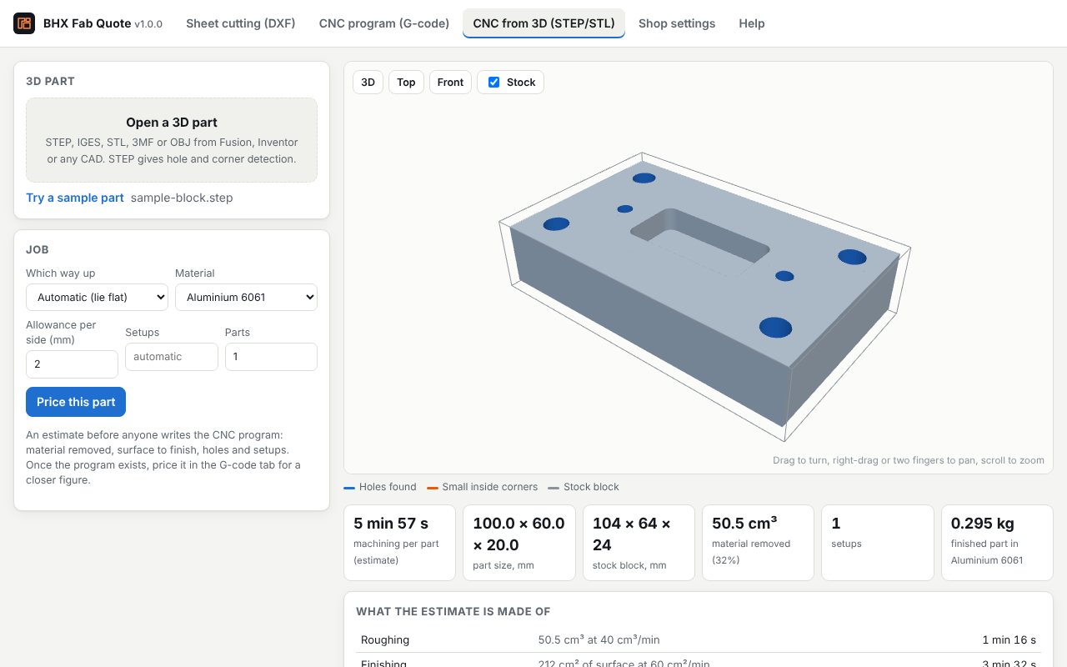Image resolution: width=1067 pixels, height=667 pixels.
Task: Click the Try a sample part link
Action: (75, 198)
